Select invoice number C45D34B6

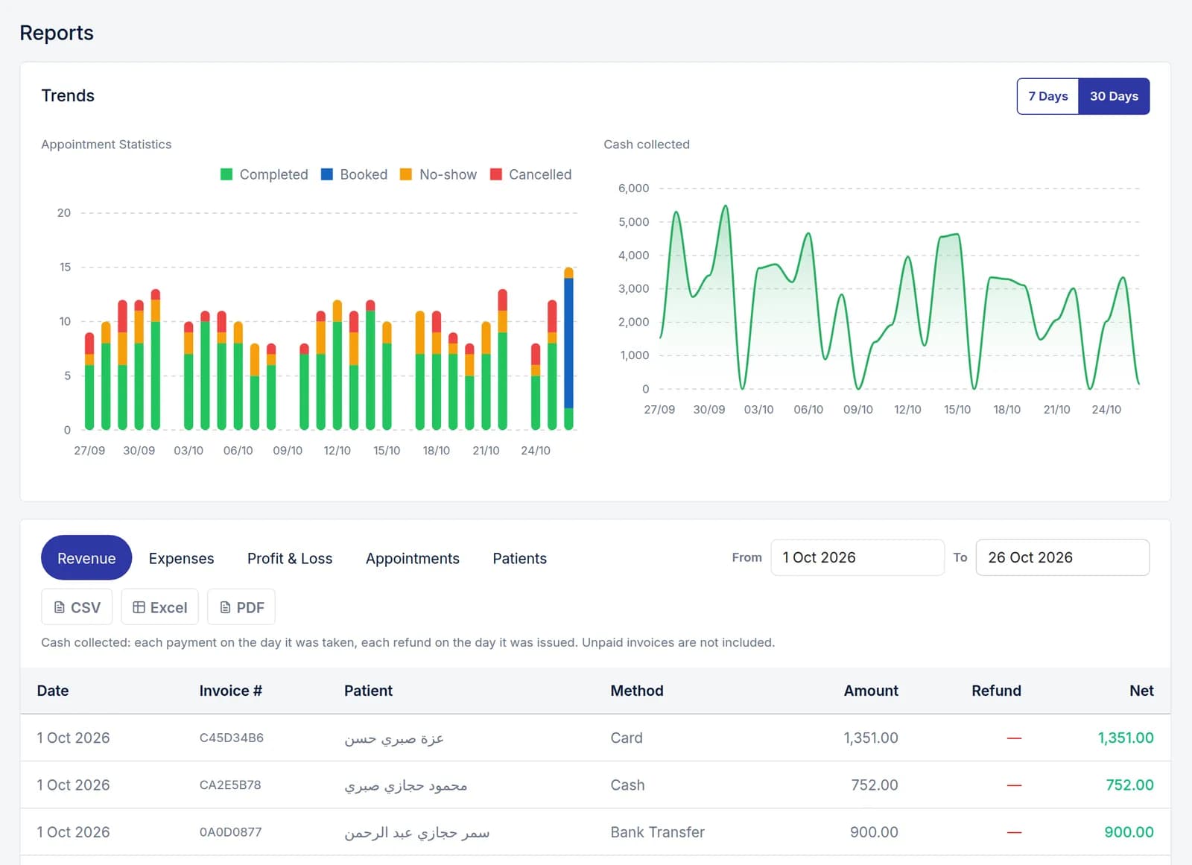(232, 738)
